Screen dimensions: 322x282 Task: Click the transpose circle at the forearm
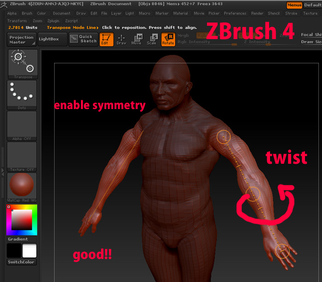coord(253,194)
